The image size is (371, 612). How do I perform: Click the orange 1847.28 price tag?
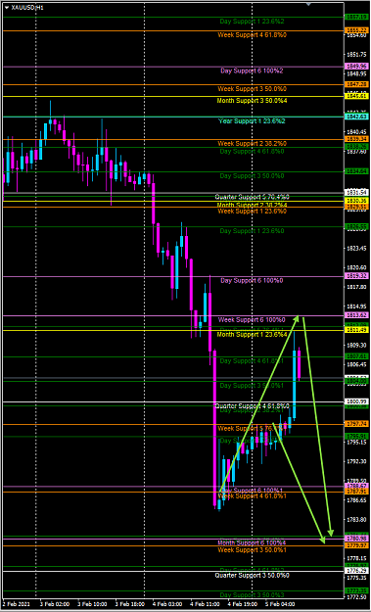pos(355,84)
